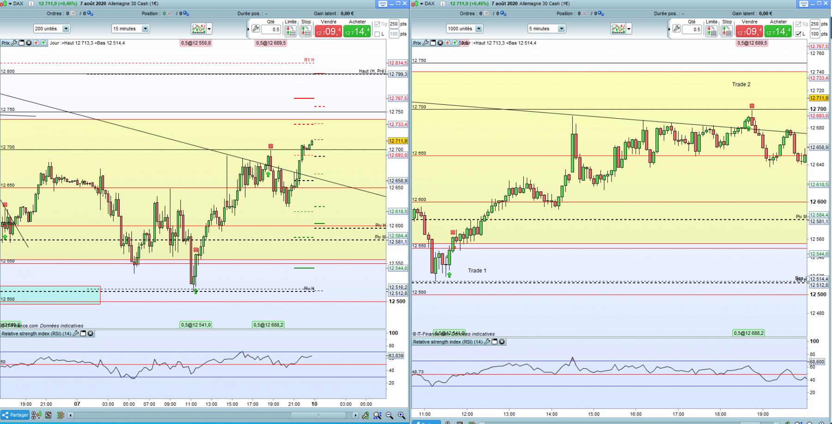Open Prix settings wrench in left chart

coord(14,43)
